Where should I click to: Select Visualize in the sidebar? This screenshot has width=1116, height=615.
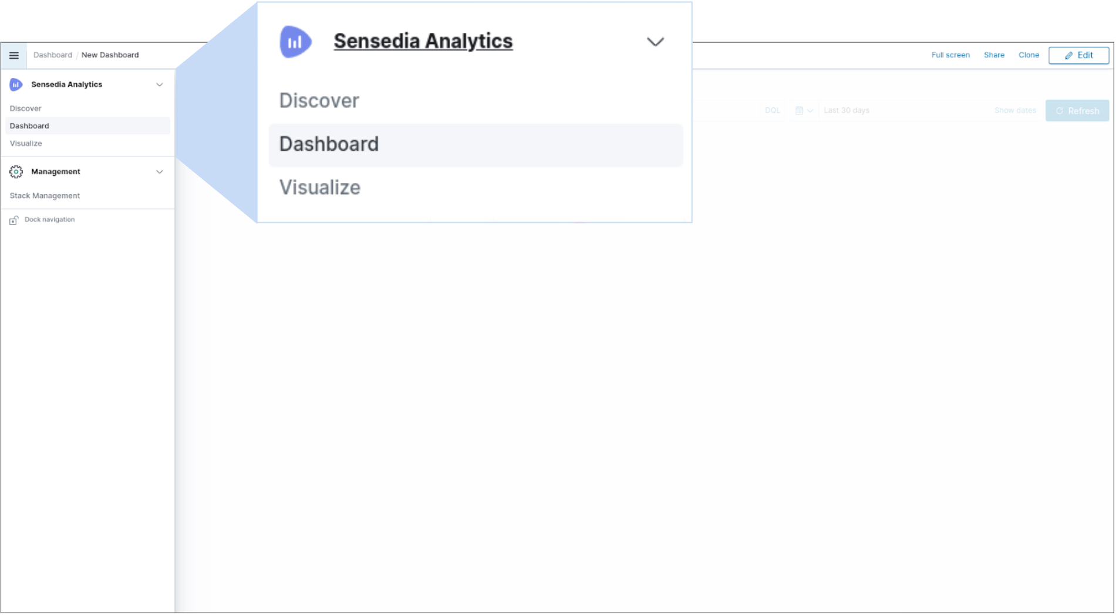(26, 144)
